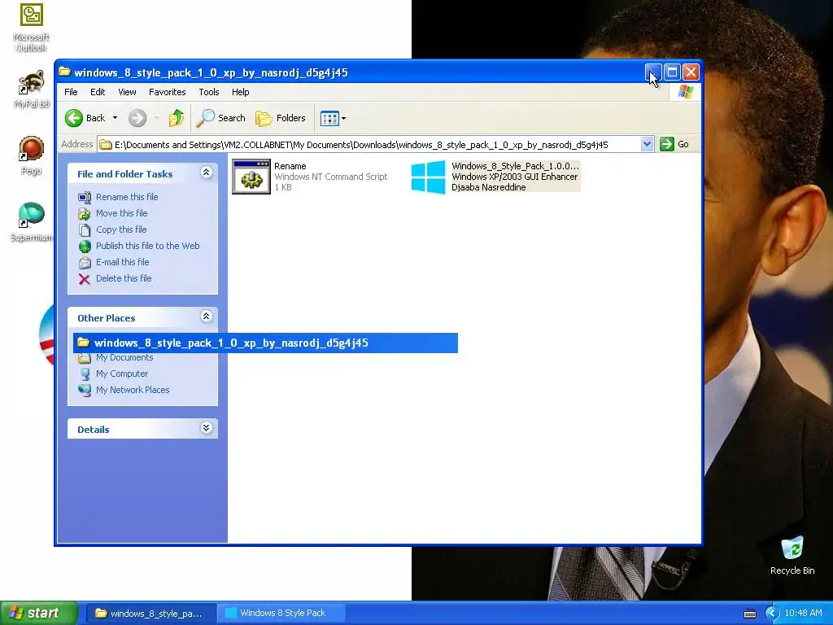Open My Computer in Other Places
833x625 pixels.
pyautogui.click(x=122, y=374)
